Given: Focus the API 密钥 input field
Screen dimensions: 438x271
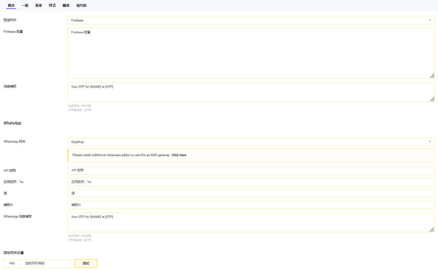Looking at the screenshot, I should point(251,170).
